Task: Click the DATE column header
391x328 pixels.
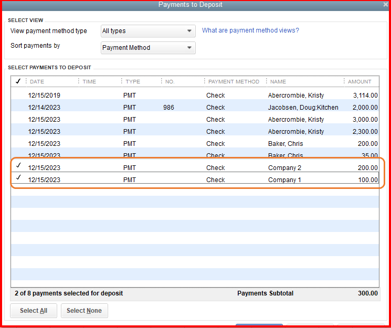Action: coord(37,82)
